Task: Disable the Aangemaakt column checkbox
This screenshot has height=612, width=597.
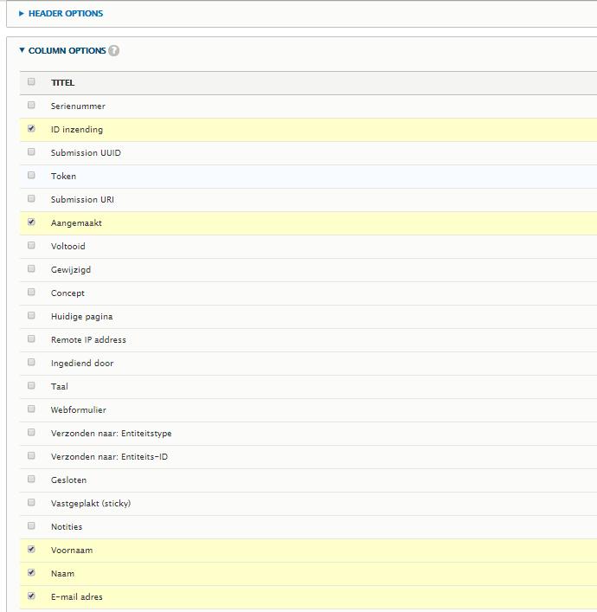Action: point(32,222)
